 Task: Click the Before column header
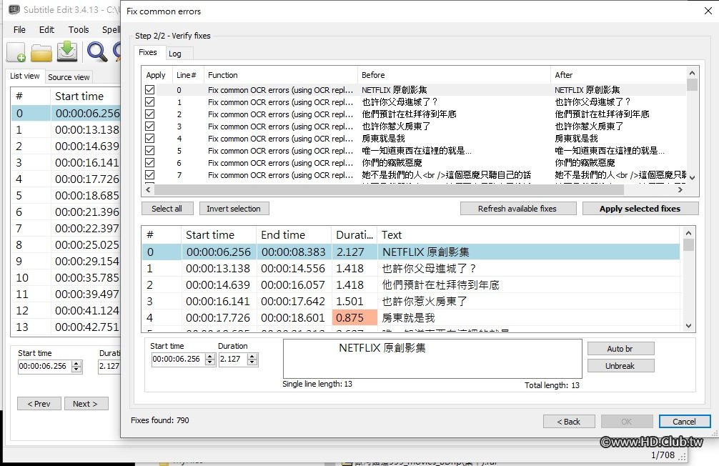point(454,75)
